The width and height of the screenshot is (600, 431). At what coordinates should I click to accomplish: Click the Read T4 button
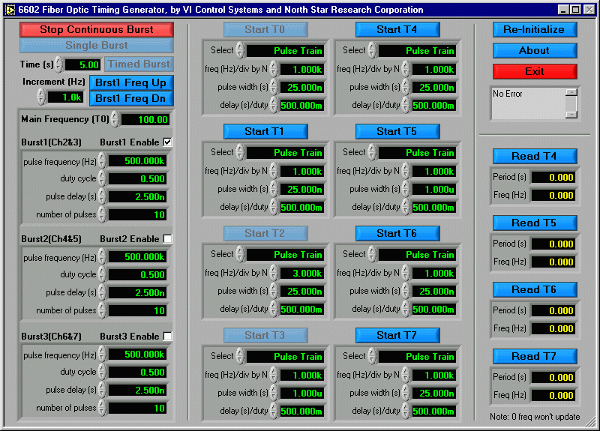(x=535, y=156)
